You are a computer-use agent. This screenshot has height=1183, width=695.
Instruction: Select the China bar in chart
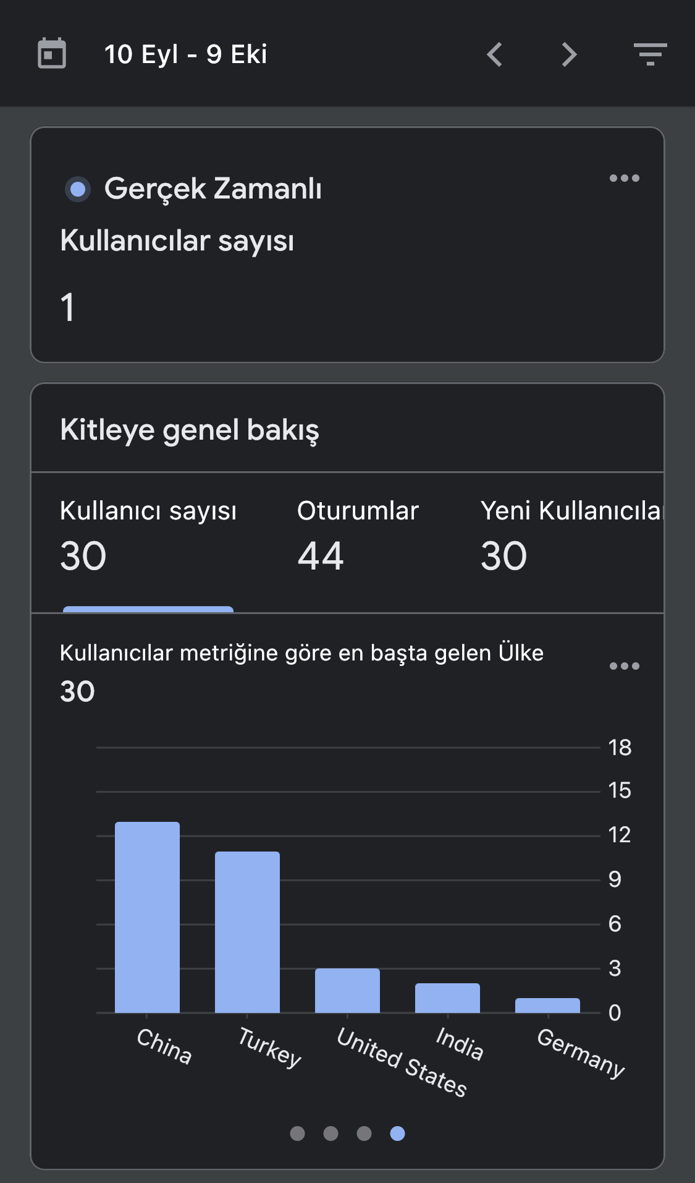click(147, 917)
